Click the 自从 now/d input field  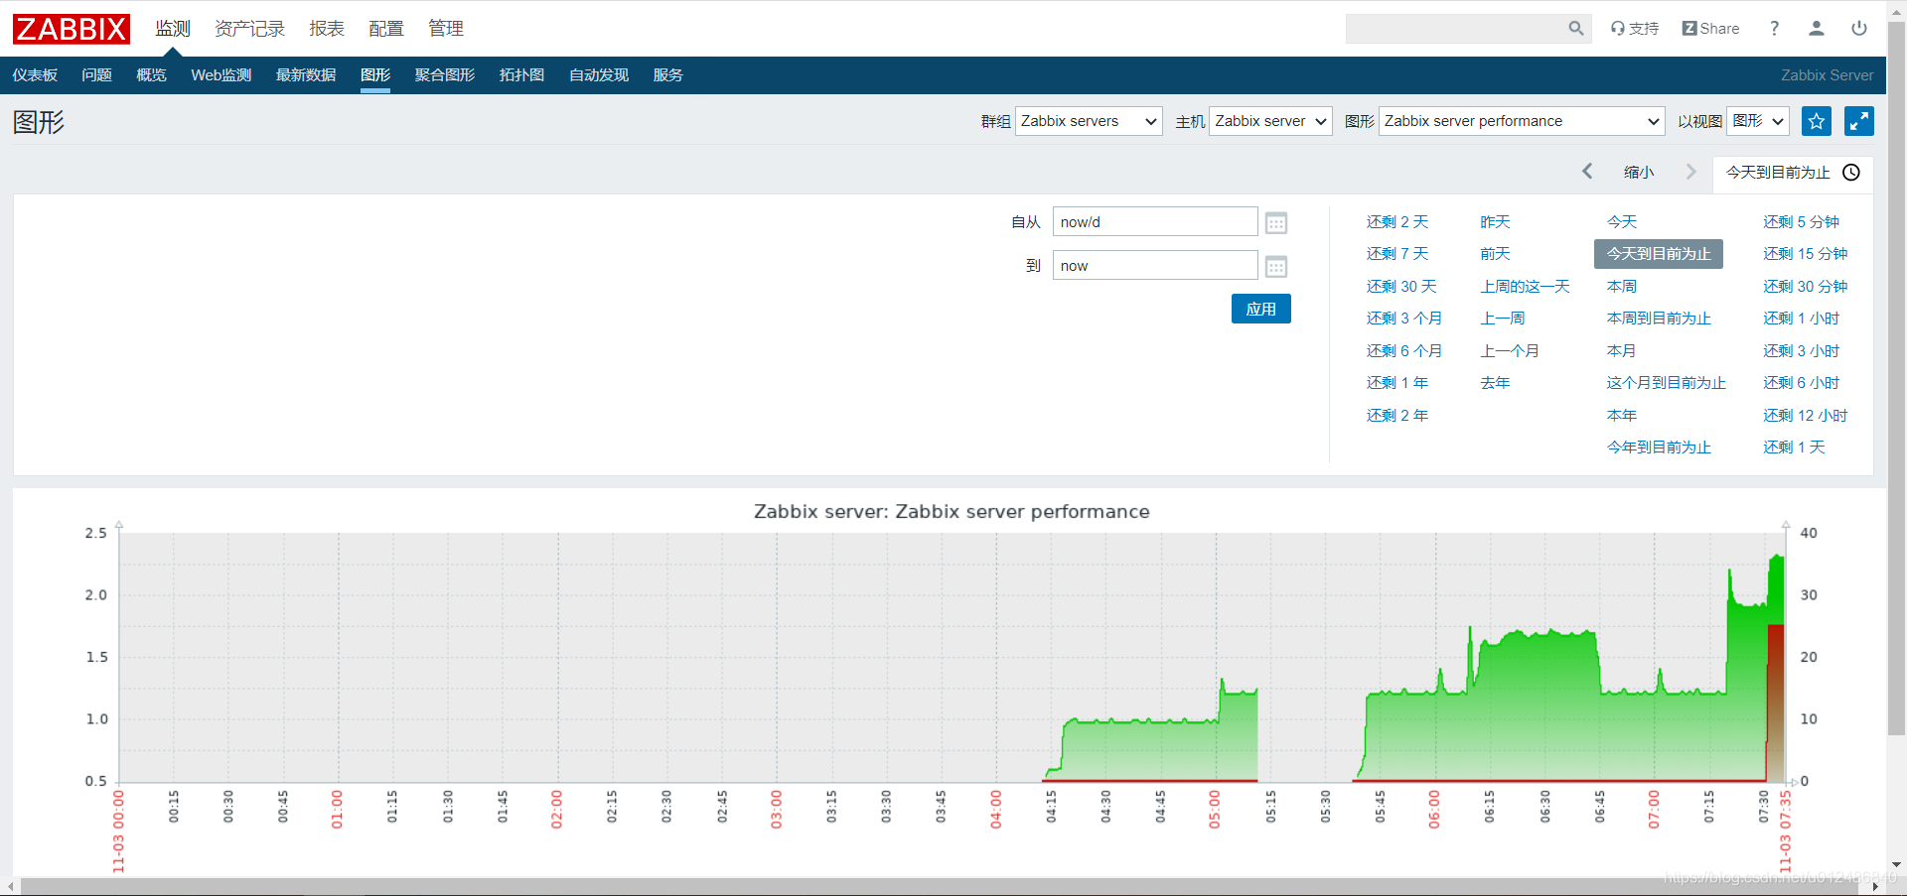[x=1155, y=221]
